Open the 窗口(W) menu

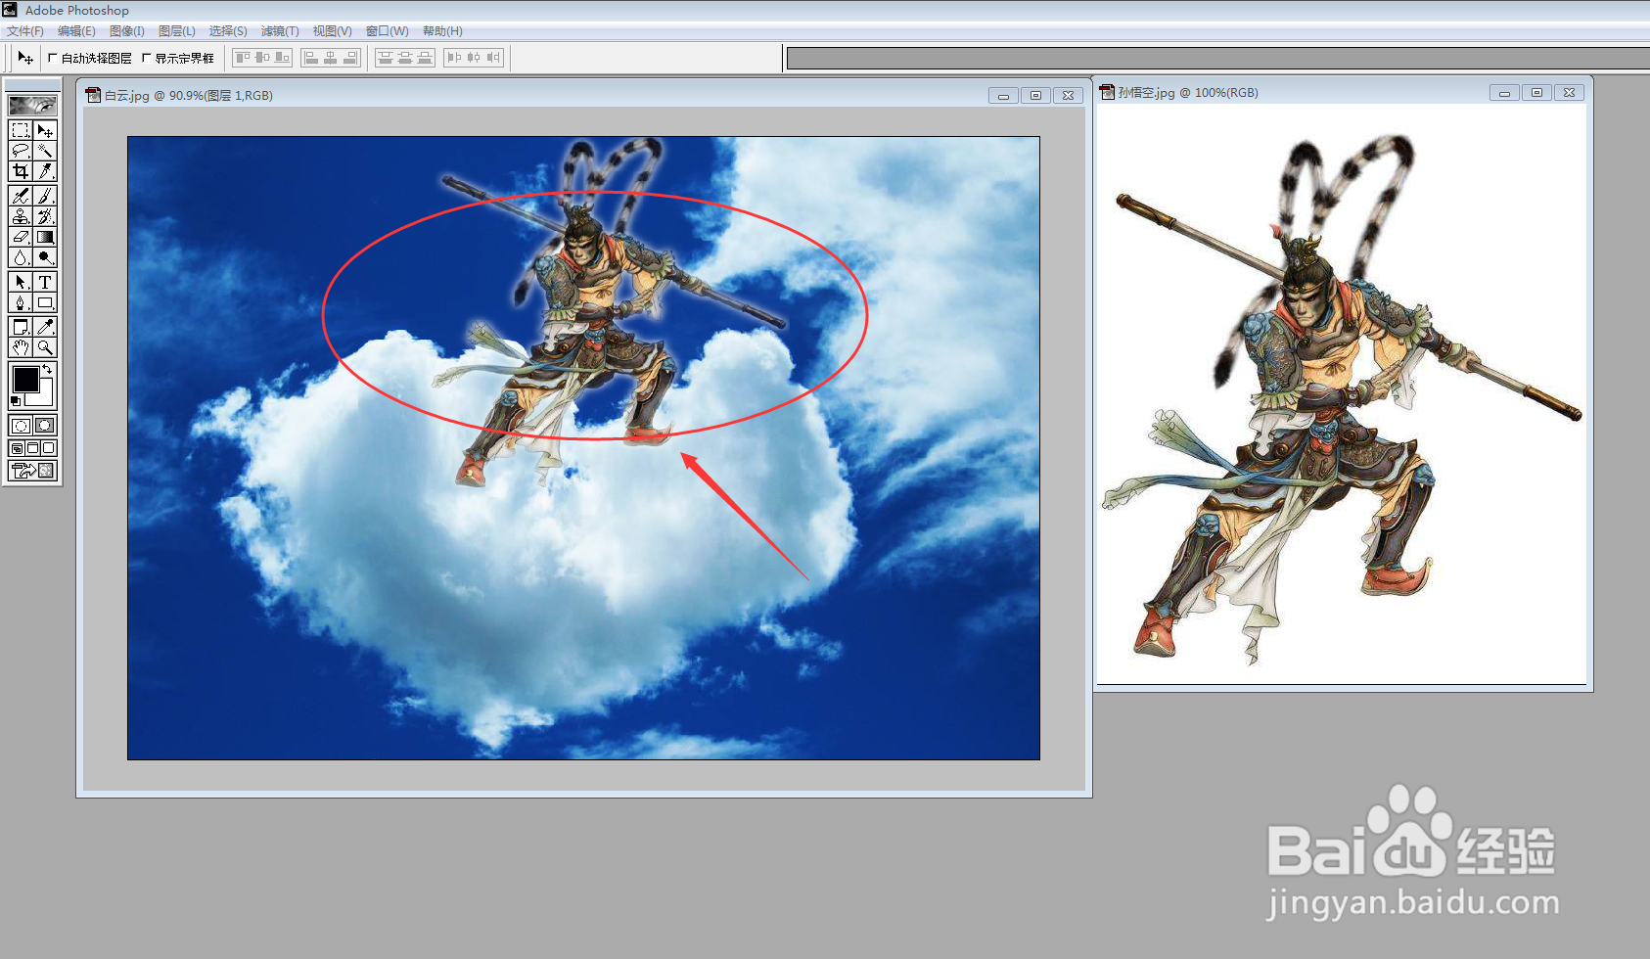(x=388, y=31)
